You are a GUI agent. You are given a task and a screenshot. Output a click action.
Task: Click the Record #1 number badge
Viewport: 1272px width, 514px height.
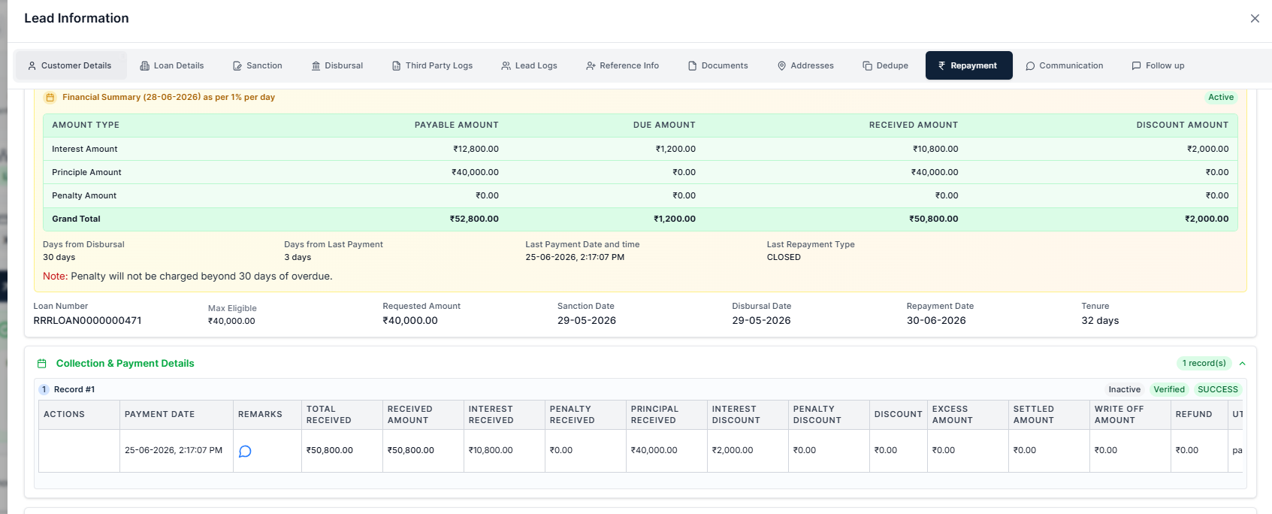point(44,389)
